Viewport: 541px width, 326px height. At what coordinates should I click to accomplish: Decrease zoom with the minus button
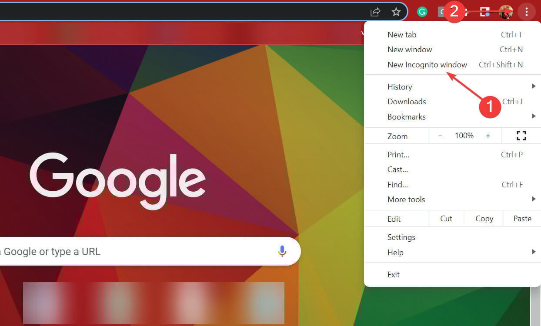[440, 136]
